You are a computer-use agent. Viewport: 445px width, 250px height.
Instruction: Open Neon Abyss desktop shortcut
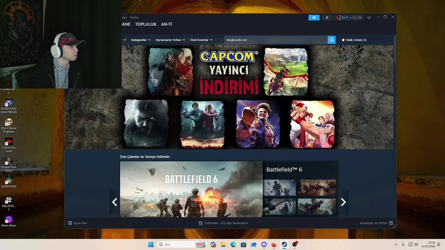point(9,221)
